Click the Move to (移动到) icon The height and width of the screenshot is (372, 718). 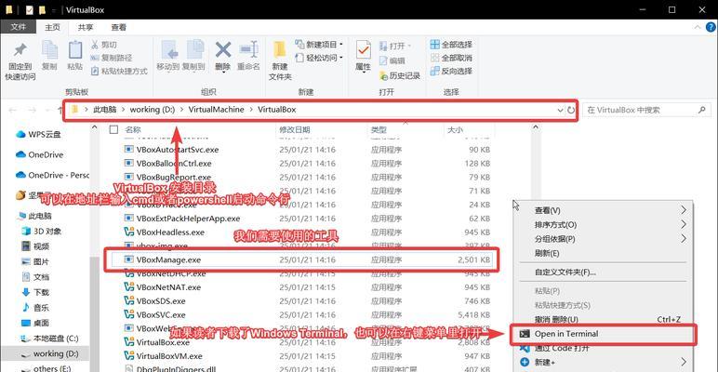click(x=168, y=49)
